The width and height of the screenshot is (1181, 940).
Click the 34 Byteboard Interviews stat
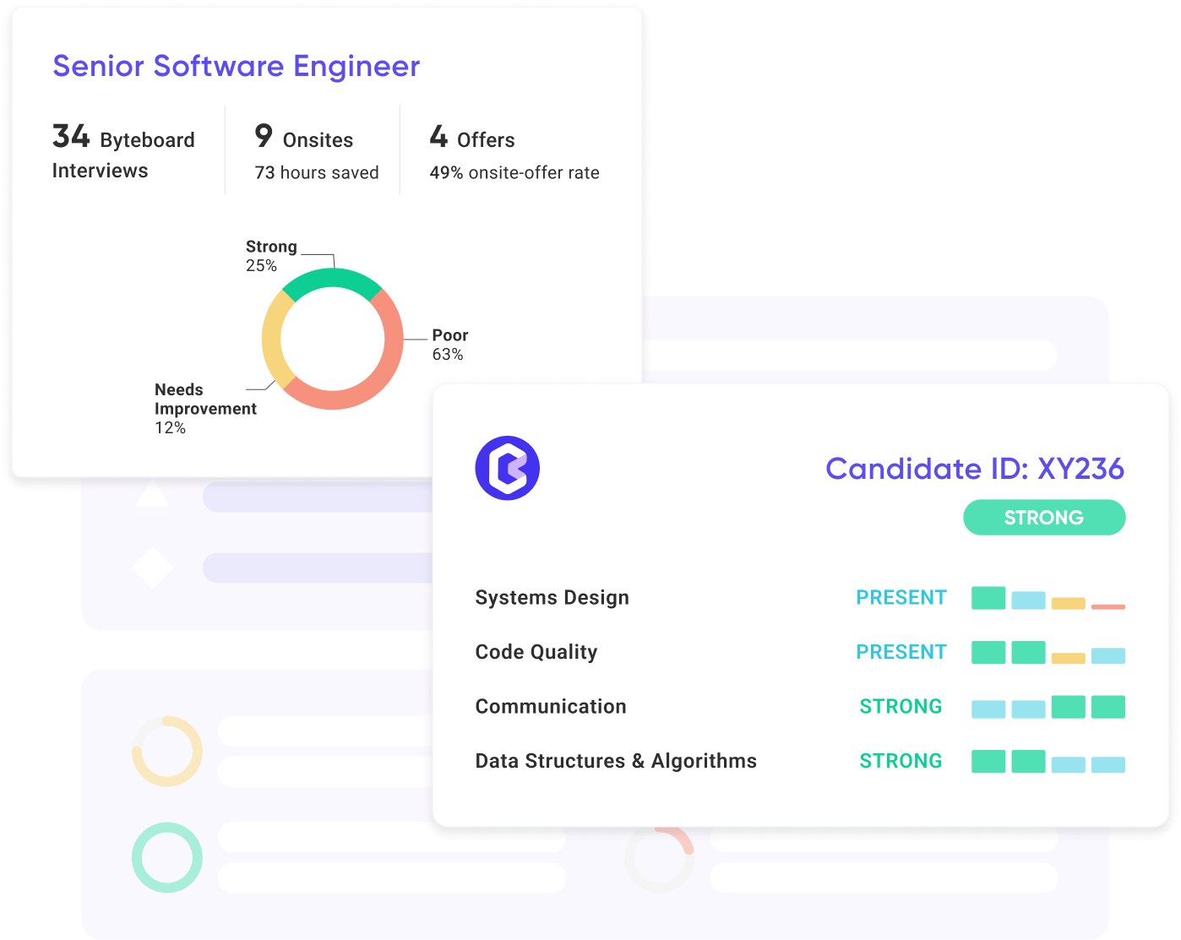122,154
